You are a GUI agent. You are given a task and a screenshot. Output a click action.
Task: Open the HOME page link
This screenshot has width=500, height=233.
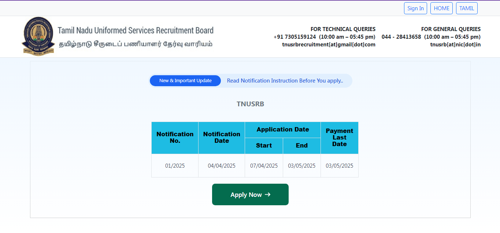coord(441,8)
